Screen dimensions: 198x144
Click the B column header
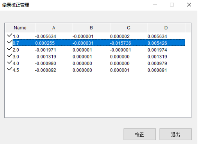91,28
